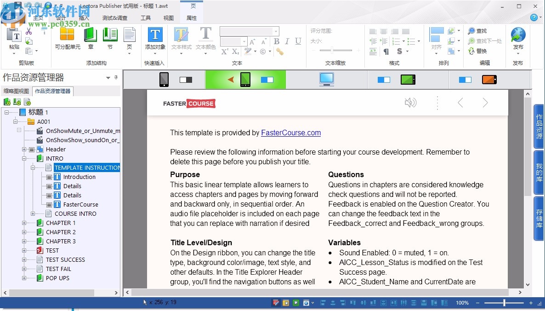This screenshot has height=311, width=545.
Task: Click the speaker mute icon in course header
Action: (410, 103)
